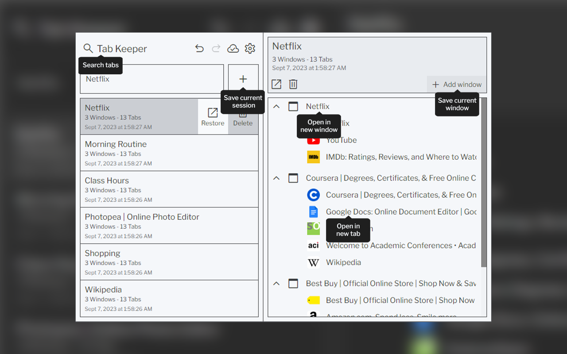Select Photopea Online Photo Editor session
567x354 pixels.
169,225
